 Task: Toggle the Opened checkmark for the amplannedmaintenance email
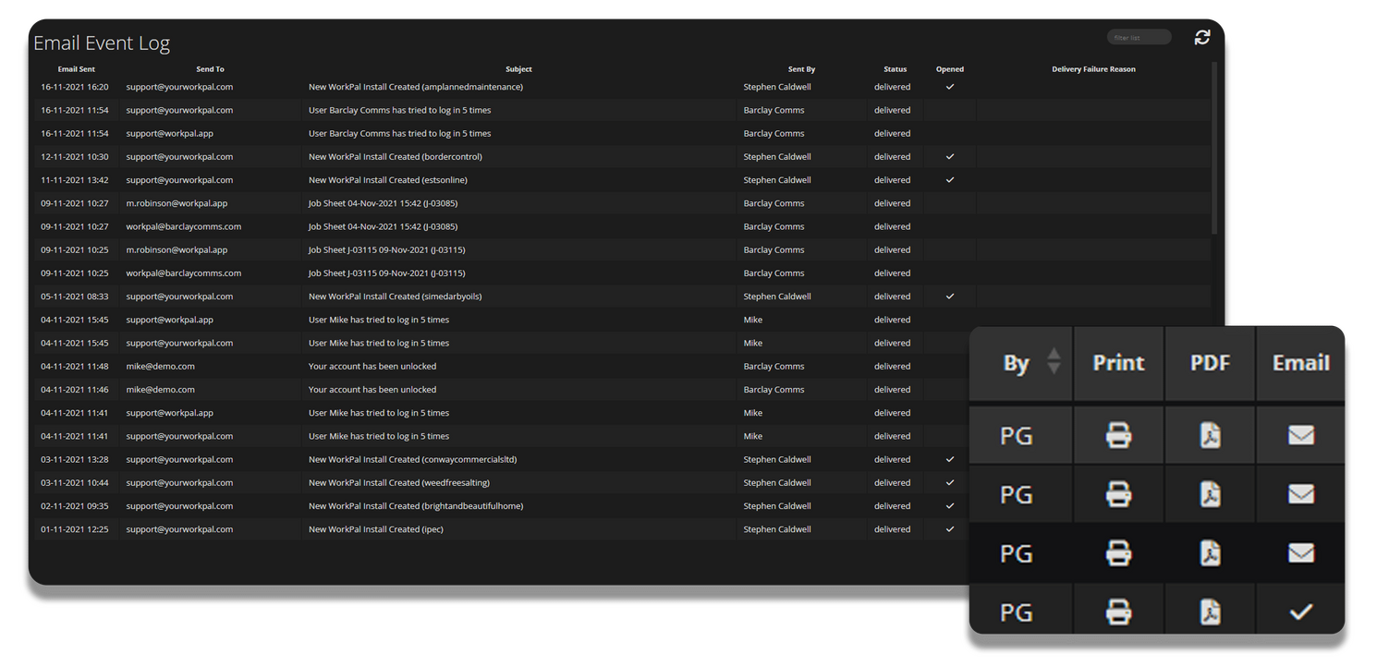pyautogui.click(x=950, y=86)
